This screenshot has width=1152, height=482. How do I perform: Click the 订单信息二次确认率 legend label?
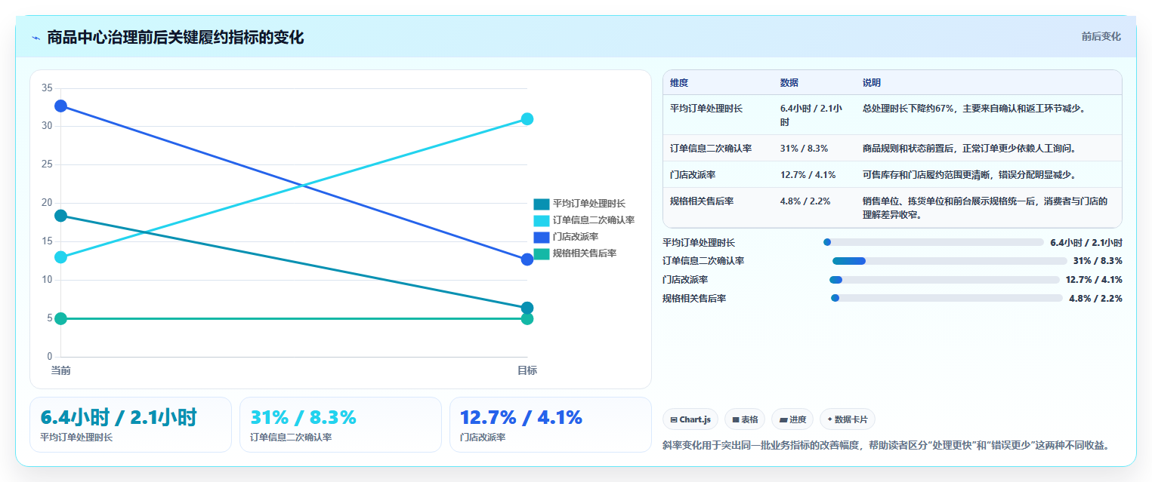click(x=593, y=220)
